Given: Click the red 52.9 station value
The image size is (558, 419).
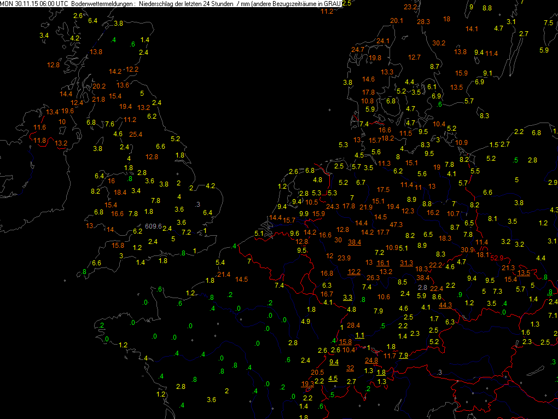Looking at the screenshot, I should click(x=497, y=258).
